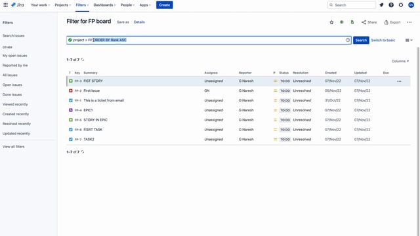
Task: Select Open issues filter
Action: pos(12,85)
